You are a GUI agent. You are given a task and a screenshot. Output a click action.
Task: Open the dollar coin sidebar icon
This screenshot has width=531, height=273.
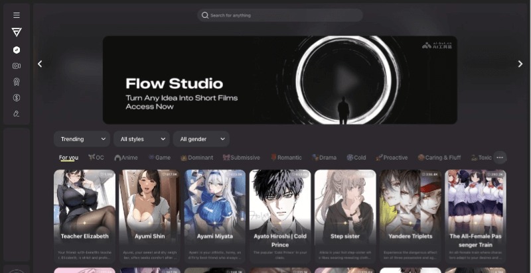coord(16,97)
